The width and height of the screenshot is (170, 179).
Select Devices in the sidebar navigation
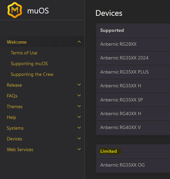14,139
